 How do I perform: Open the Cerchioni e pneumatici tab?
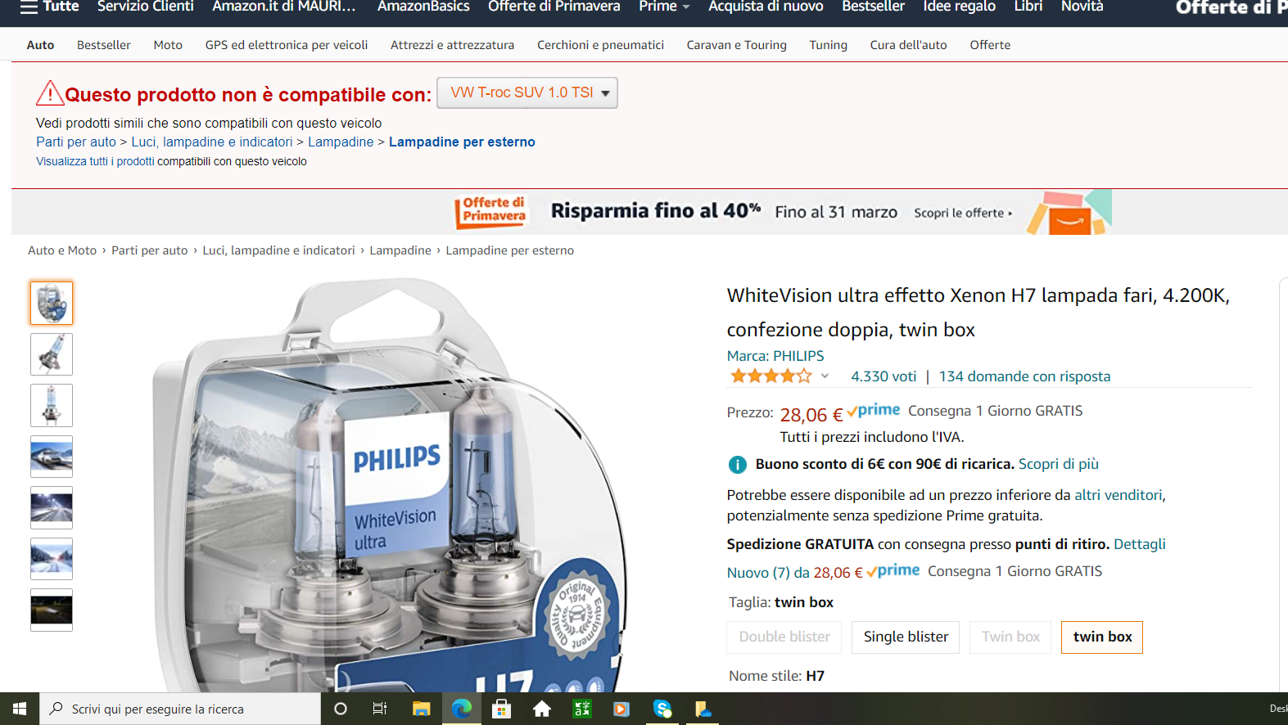coord(600,45)
